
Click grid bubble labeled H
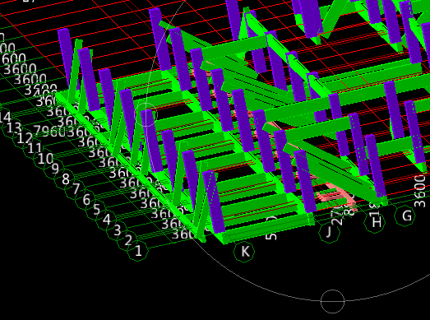click(x=376, y=222)
